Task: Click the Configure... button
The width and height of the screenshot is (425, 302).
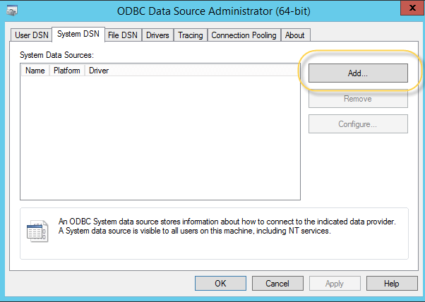Action: pyautogui.click(x=358, y=124)
